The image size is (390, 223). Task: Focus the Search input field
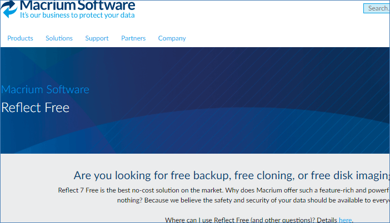pyautogui.click(x=377, y=8)
